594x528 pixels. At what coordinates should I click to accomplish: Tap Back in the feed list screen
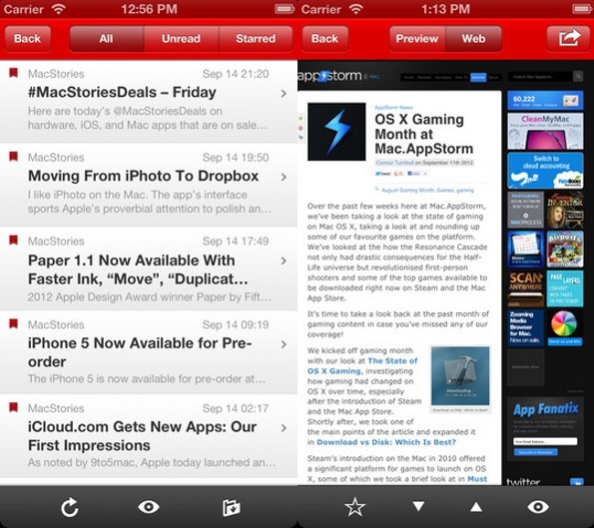[27, 38]
